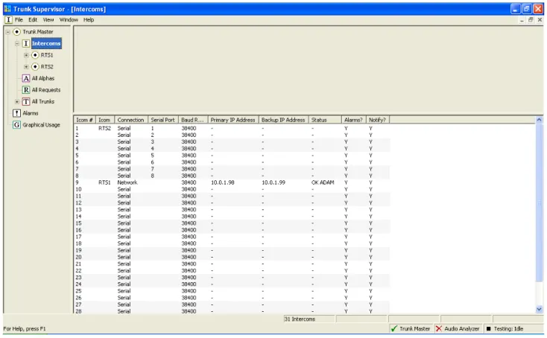
Task: Click the All Alphas 'A' icon
Action: coord(26,78)
